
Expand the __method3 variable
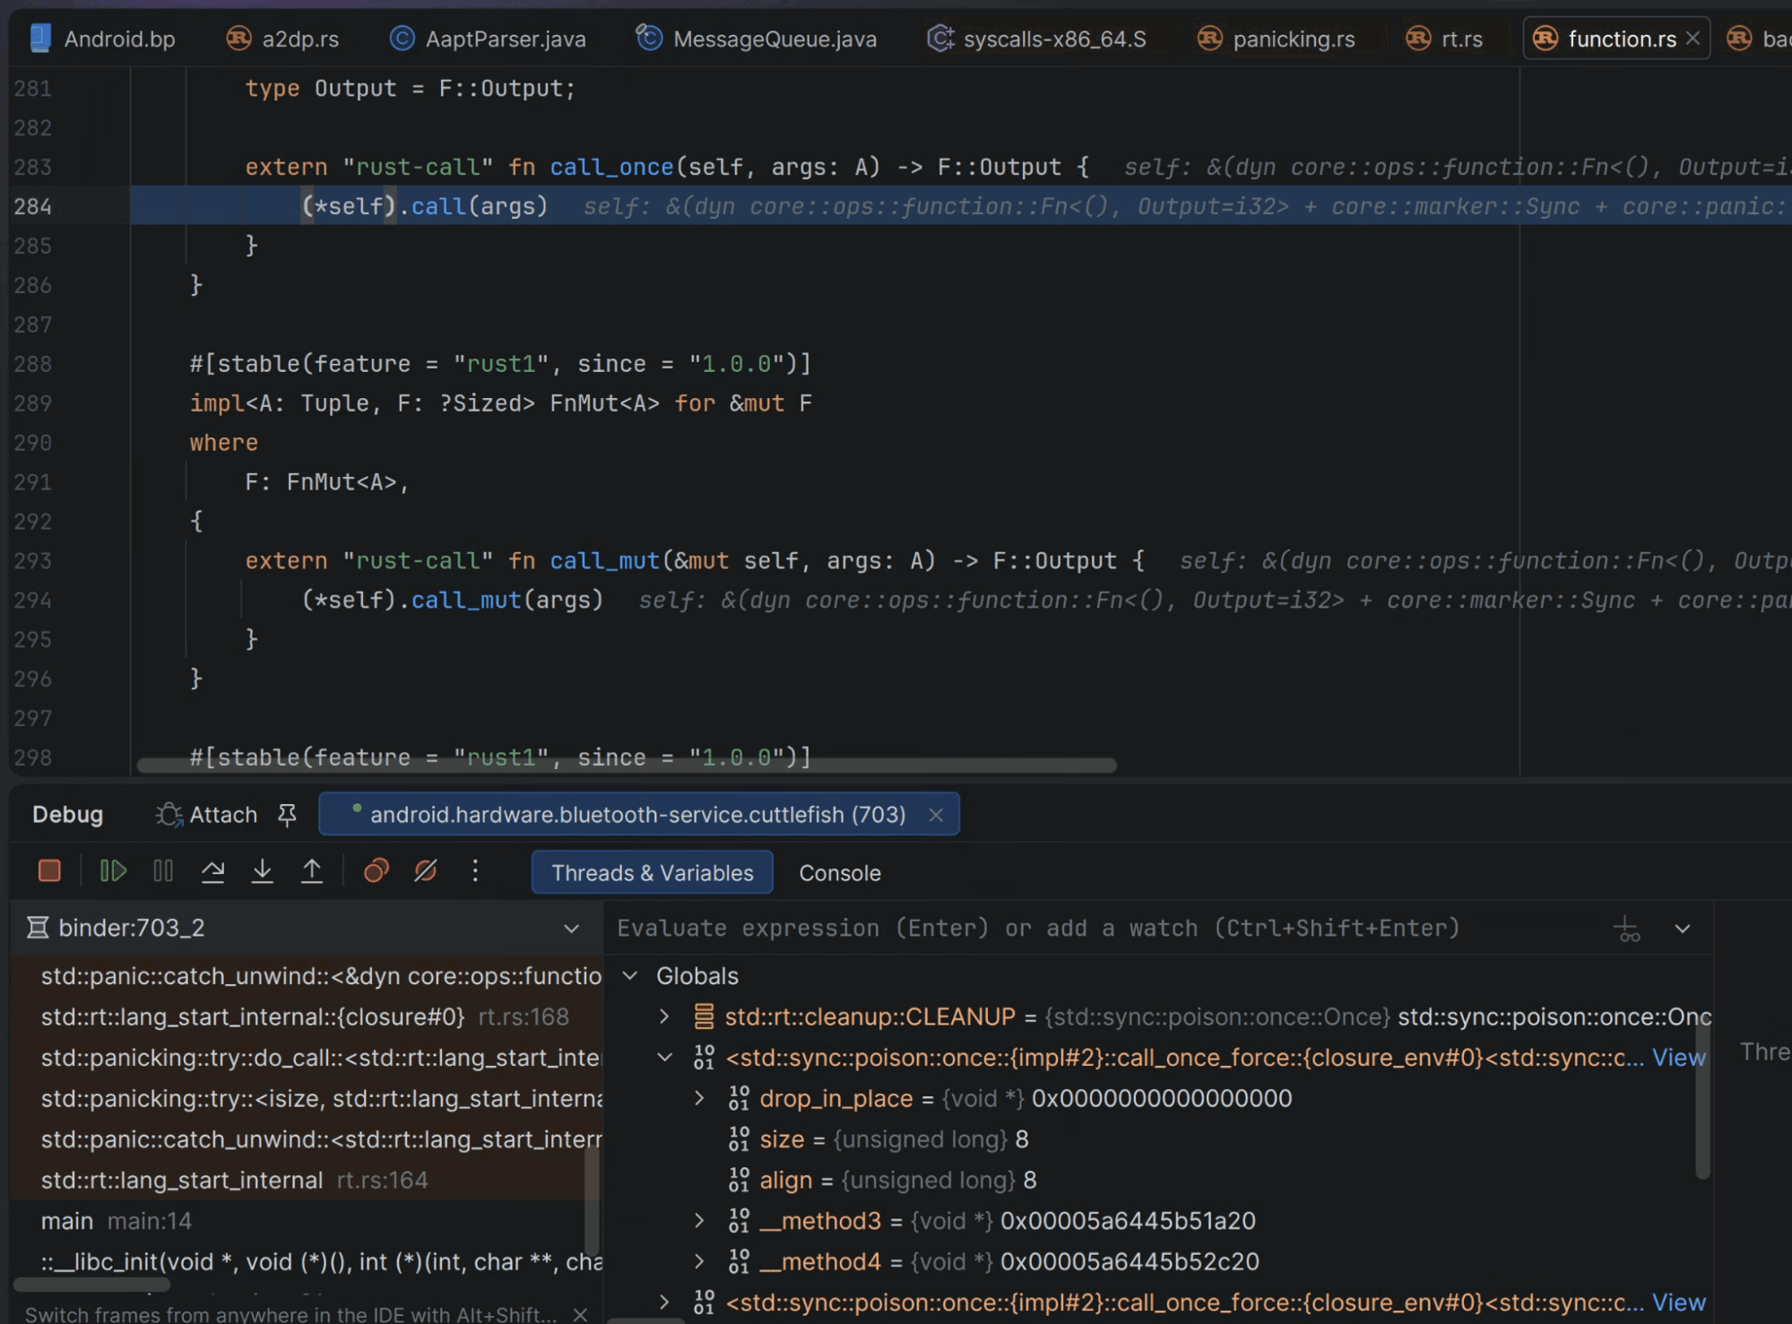click(x=699, y=1221)
